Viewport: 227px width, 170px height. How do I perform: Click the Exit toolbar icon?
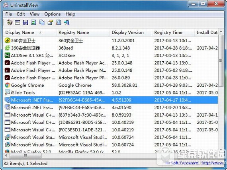pos(67,22)
